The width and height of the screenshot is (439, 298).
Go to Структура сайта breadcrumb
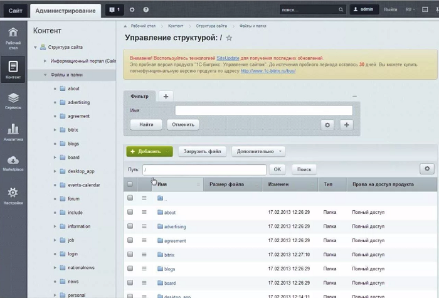tap(211, 26)
